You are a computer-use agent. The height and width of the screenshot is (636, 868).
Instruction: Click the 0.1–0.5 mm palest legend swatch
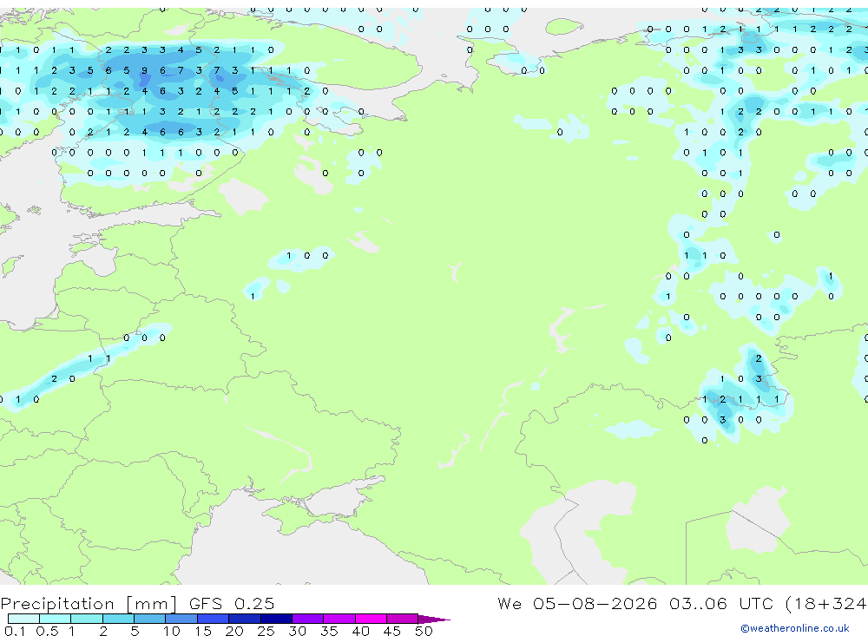pyautogui.click(x=23, y=619)
